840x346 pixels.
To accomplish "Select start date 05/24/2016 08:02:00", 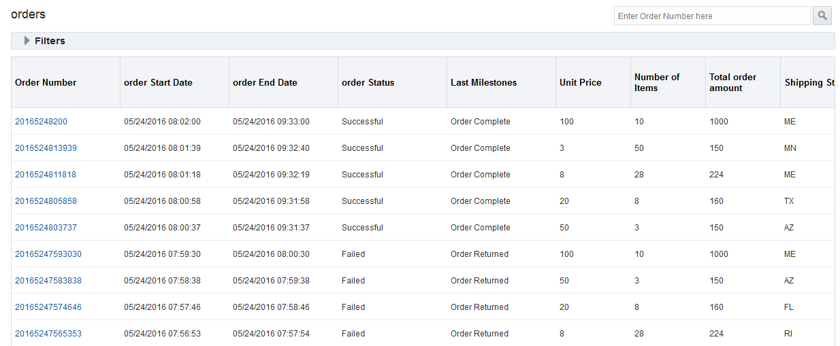I will point(162,122).
